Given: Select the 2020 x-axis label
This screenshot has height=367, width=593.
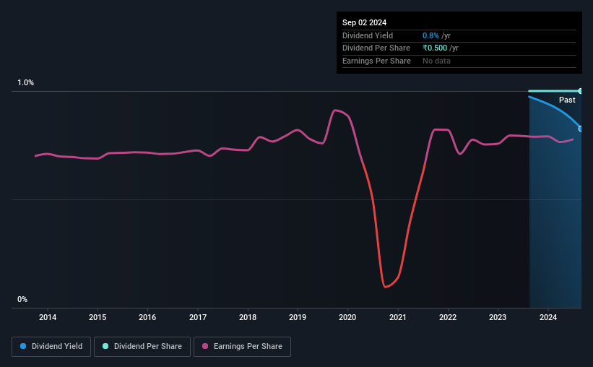Looking at the screenshot, I should [x=347, y=317].
